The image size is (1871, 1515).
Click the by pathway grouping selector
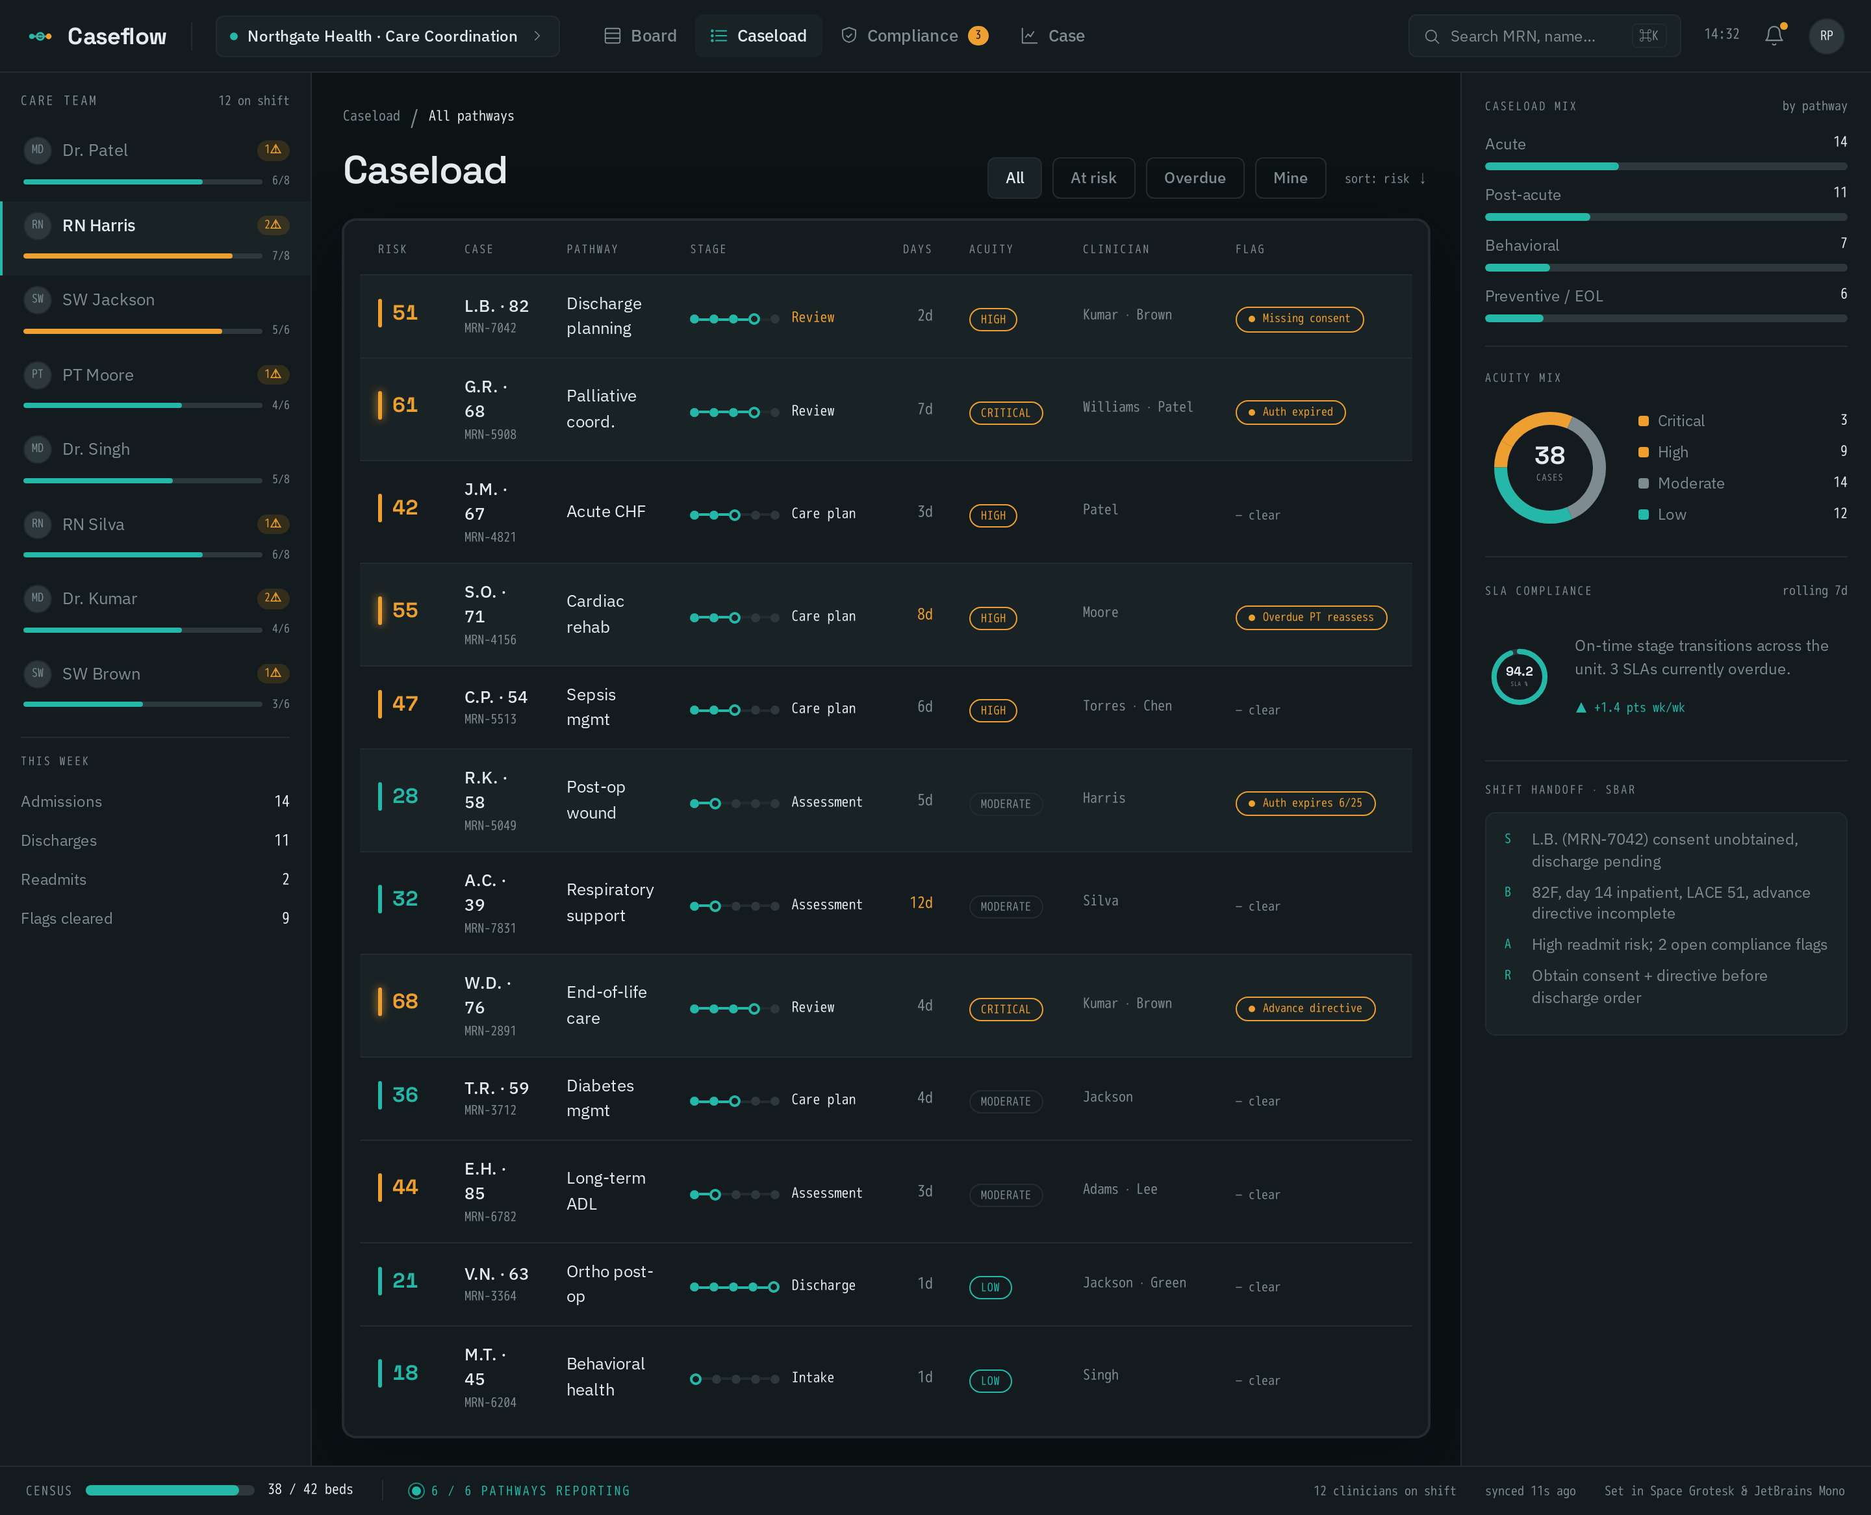click(x=1814, y=106)
